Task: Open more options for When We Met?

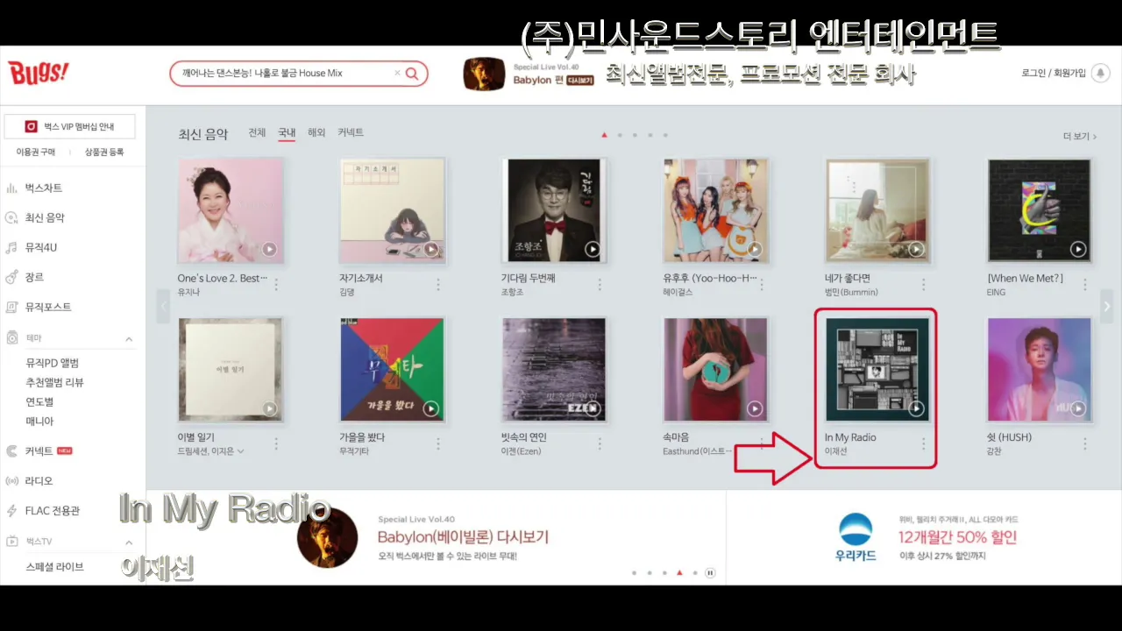Action: 1085,285
